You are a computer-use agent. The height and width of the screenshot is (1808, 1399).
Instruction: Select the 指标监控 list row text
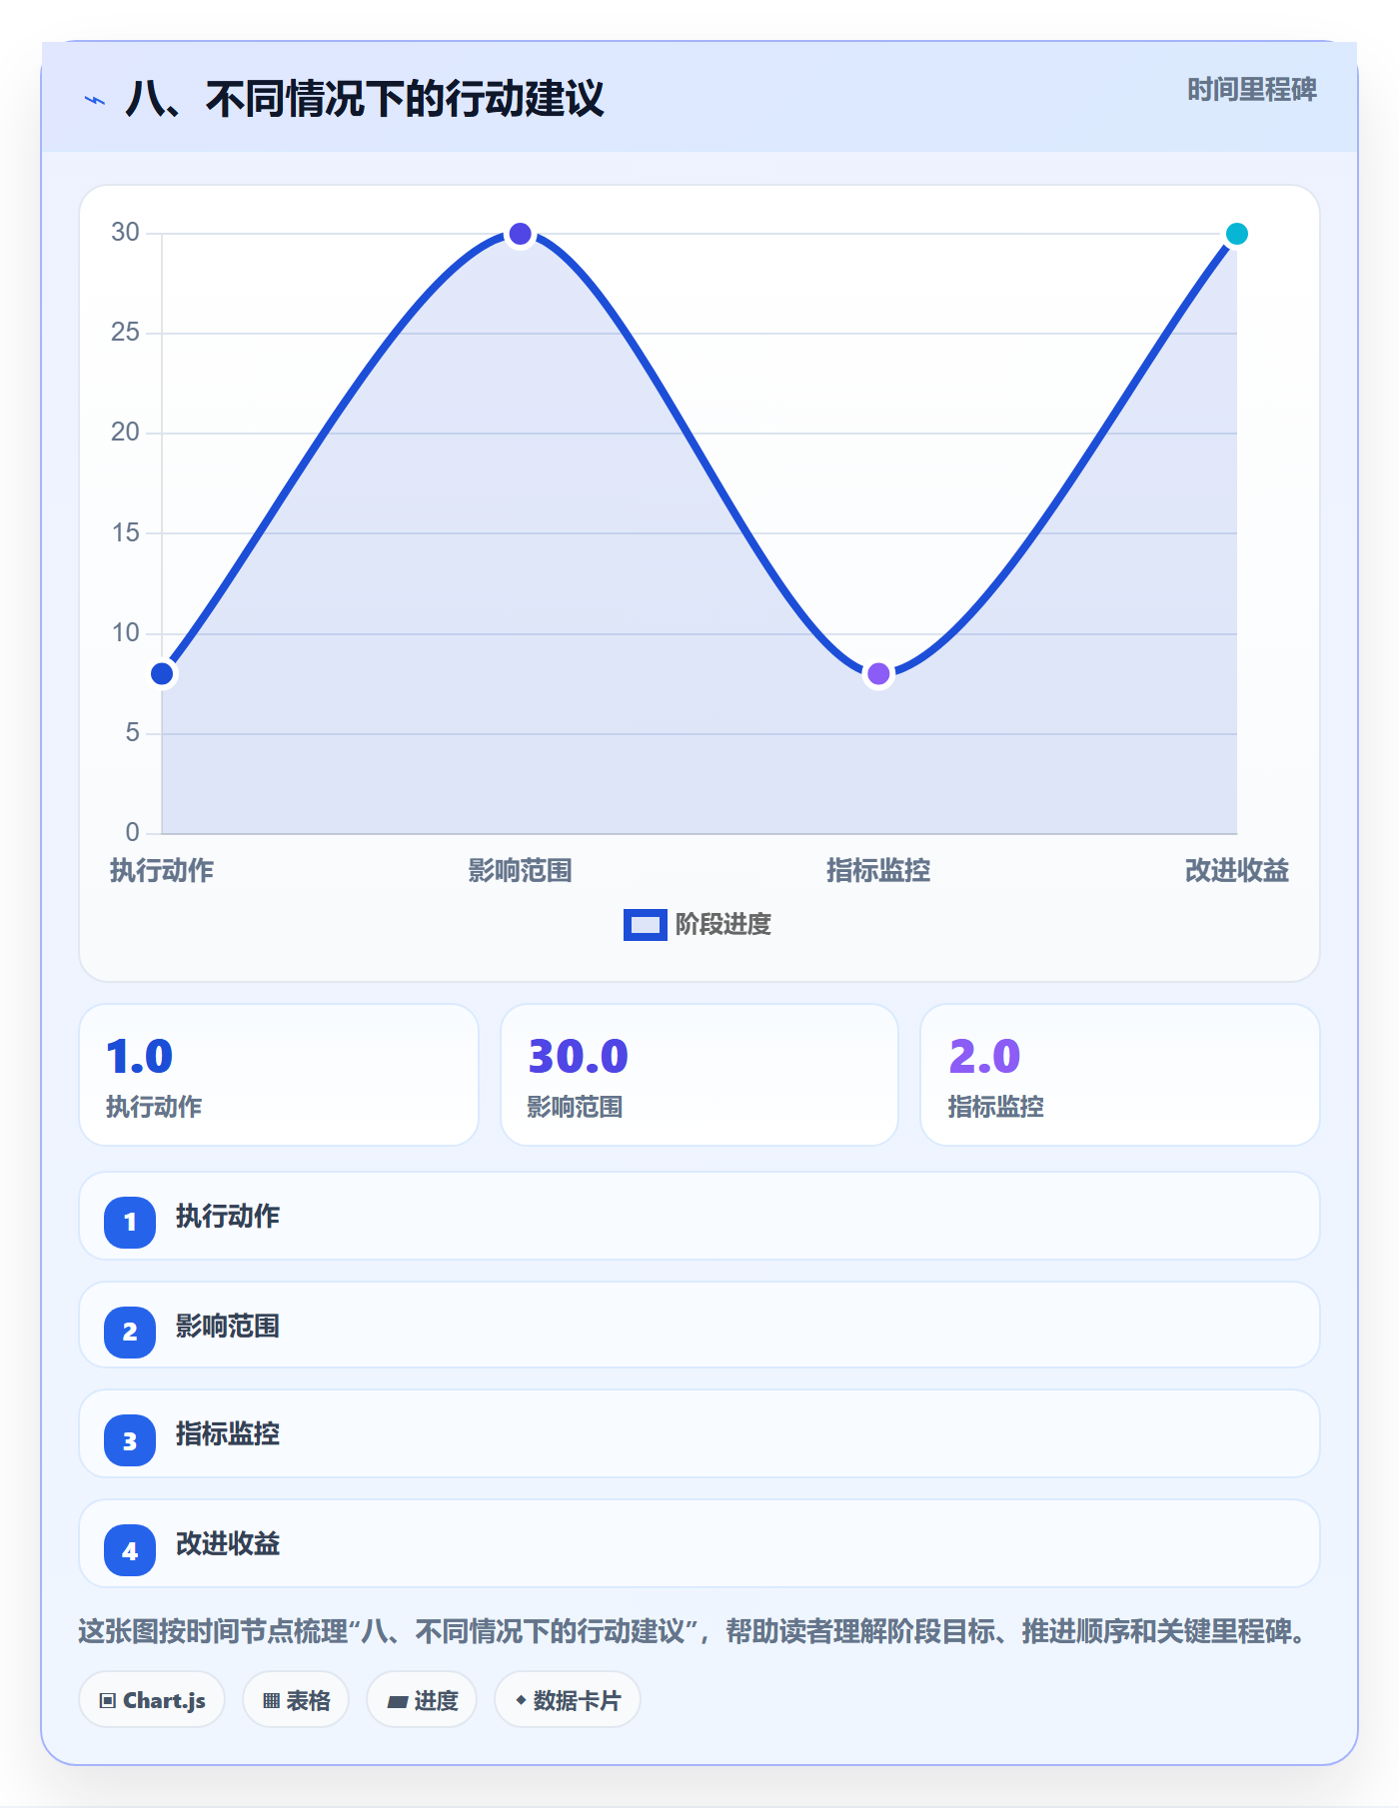click(228, 1434)
